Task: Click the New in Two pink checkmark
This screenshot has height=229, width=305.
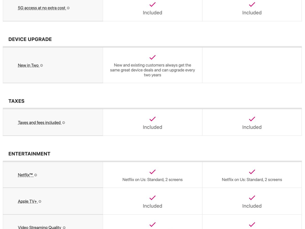Action: tap(152, 57)
